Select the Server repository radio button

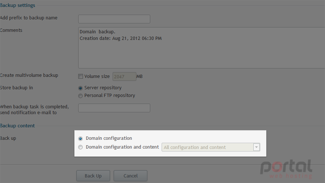(80, 88)
